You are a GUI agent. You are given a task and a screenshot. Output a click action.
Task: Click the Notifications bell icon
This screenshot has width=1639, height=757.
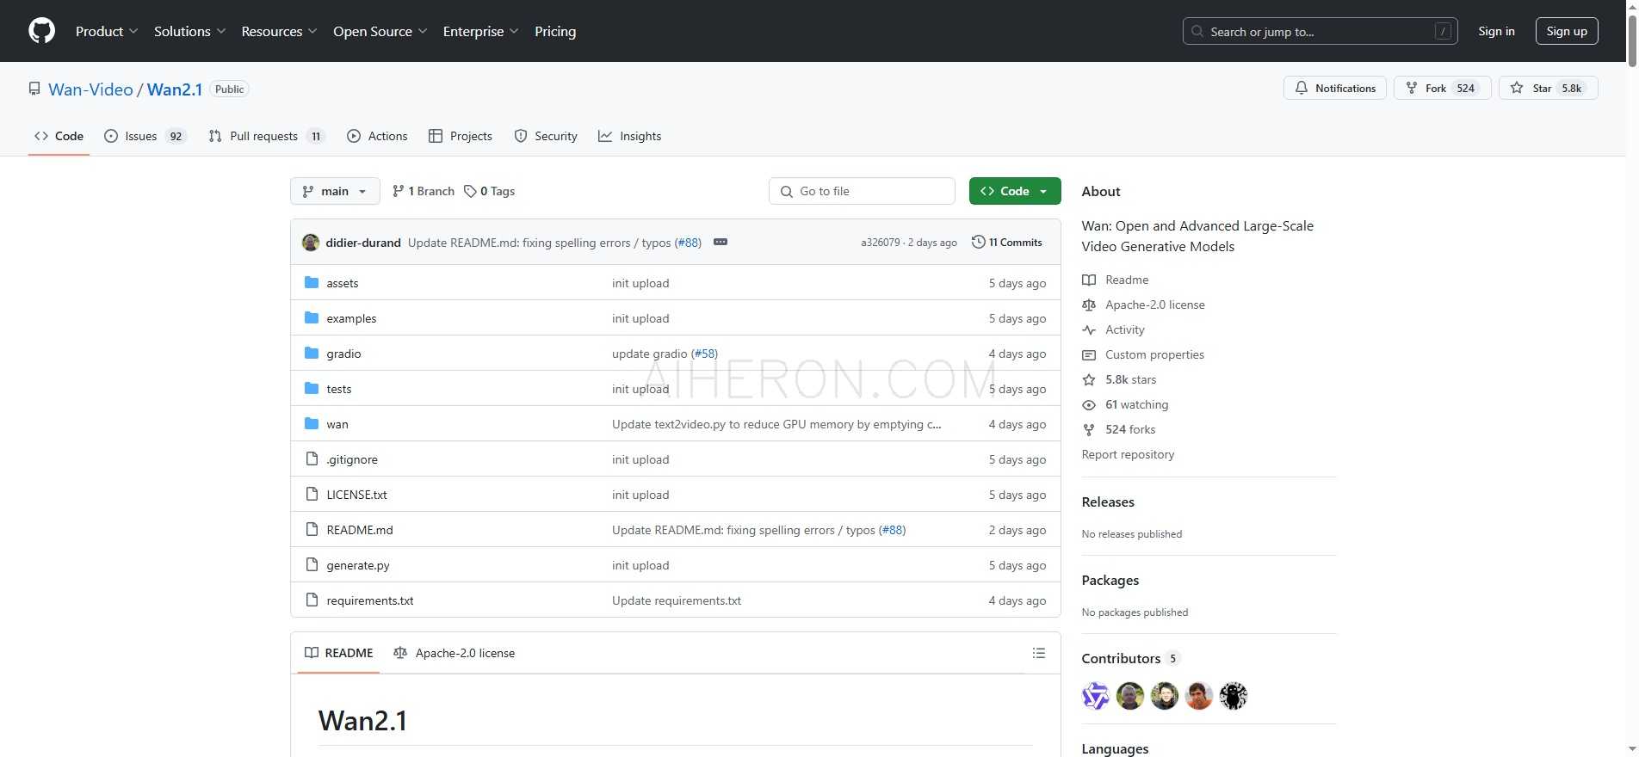point(1302,88)
